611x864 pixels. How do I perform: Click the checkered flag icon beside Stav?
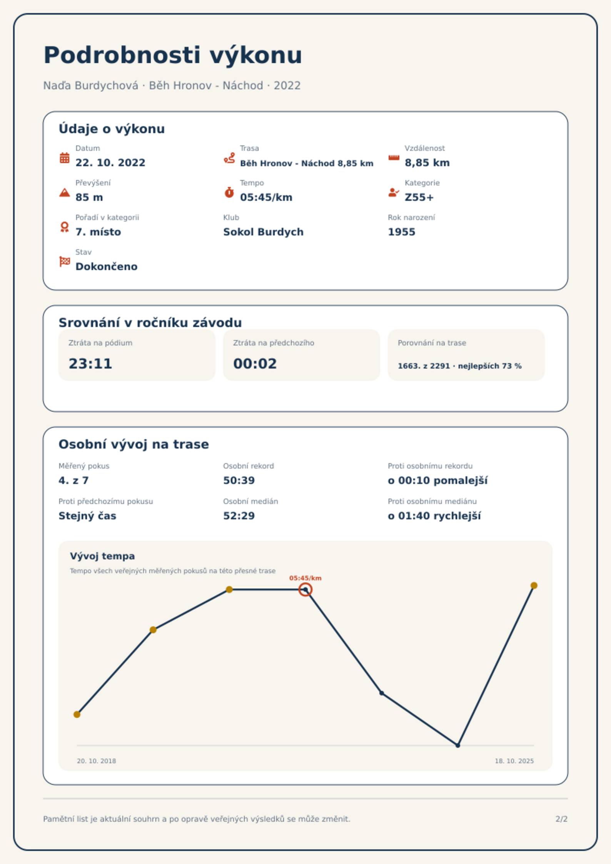click(x=65, y=262)
